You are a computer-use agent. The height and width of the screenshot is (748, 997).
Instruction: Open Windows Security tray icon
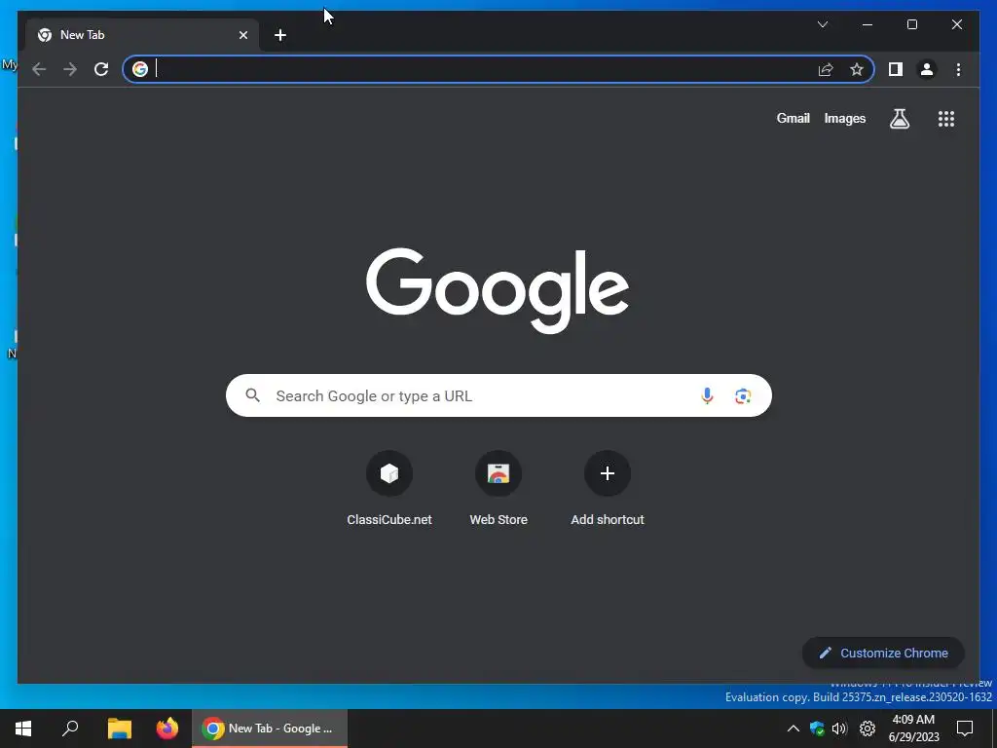pyautogui.click(x=817, y=729)
